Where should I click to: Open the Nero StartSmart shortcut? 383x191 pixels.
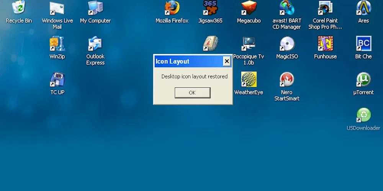coord(287,80)
